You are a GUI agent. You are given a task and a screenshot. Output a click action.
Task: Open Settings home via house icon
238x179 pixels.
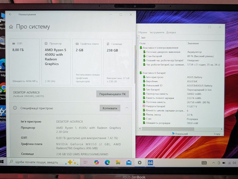click(11, 27)
